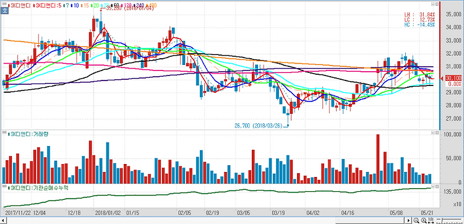Click the LC : 12.73% text

tap(419, 20)
